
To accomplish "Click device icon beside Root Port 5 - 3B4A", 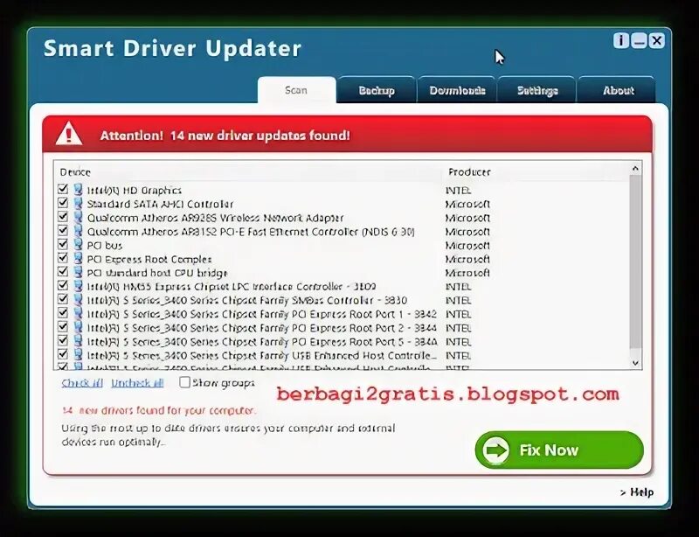I will click(78, 341).
